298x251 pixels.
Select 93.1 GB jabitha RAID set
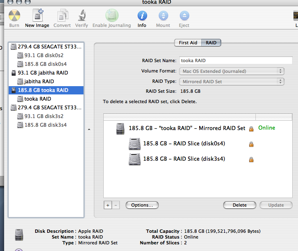point(46,73)
